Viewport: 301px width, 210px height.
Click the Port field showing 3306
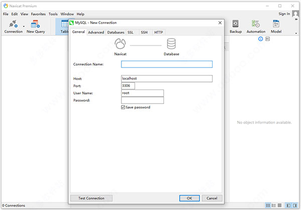[128, 85]
